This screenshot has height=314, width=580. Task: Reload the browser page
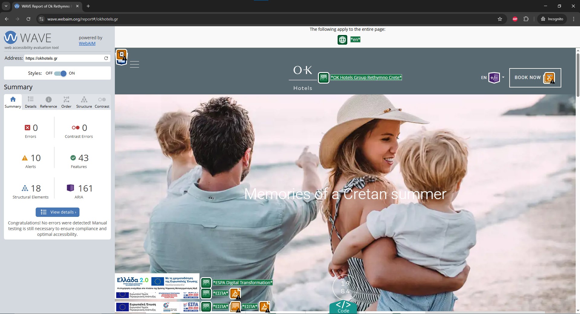point(28,19)
